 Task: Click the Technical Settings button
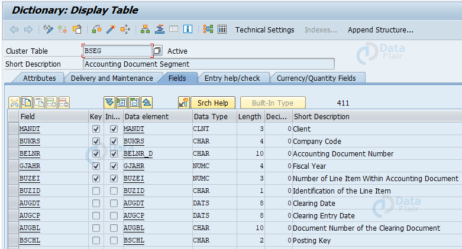pyautogui.click(x=264, y=30)
